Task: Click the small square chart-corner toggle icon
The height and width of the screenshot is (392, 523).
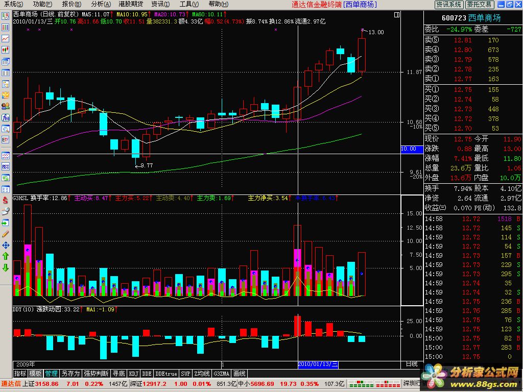Action: click(x=396, y=15)
